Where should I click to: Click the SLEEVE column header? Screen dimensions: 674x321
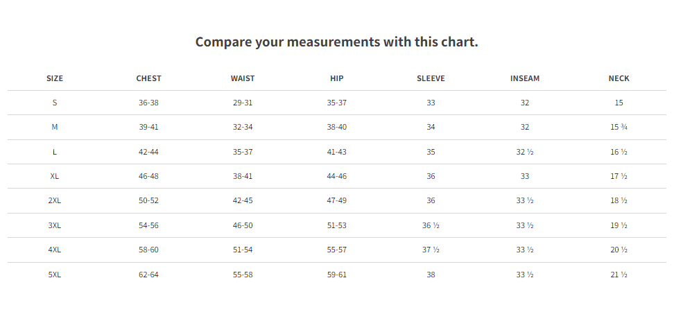[x=431, y=78]
